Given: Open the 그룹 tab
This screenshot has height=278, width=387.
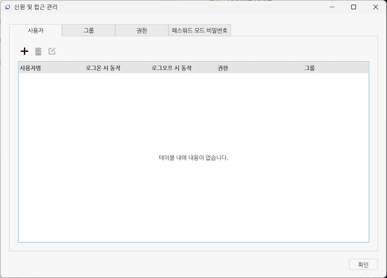Looking at the screenshot, I should [89, 30].
